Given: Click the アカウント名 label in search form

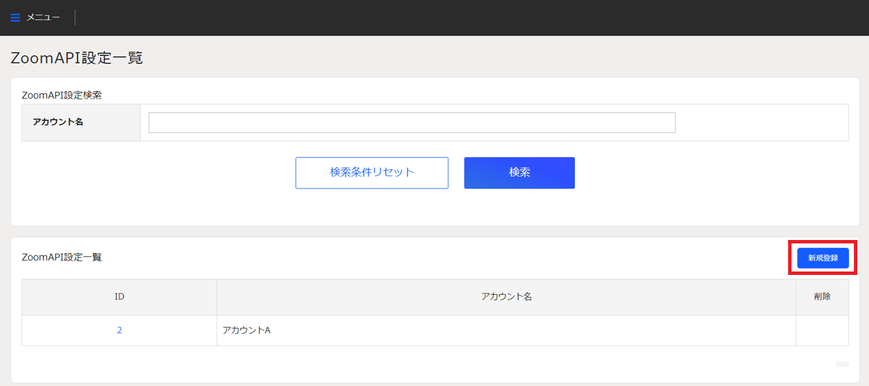Looking at the screenshot, I should pos(58,122).
